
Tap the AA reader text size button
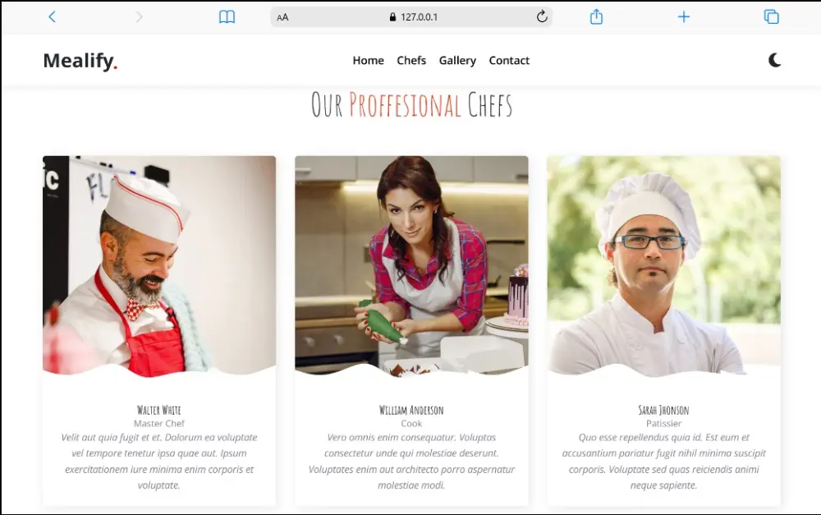pyautogui.click(x=282, y=17)
